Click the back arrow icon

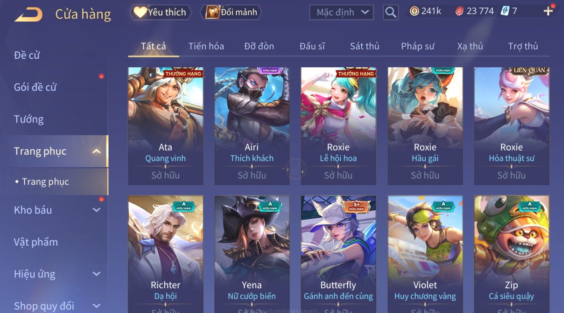(28, 14)
